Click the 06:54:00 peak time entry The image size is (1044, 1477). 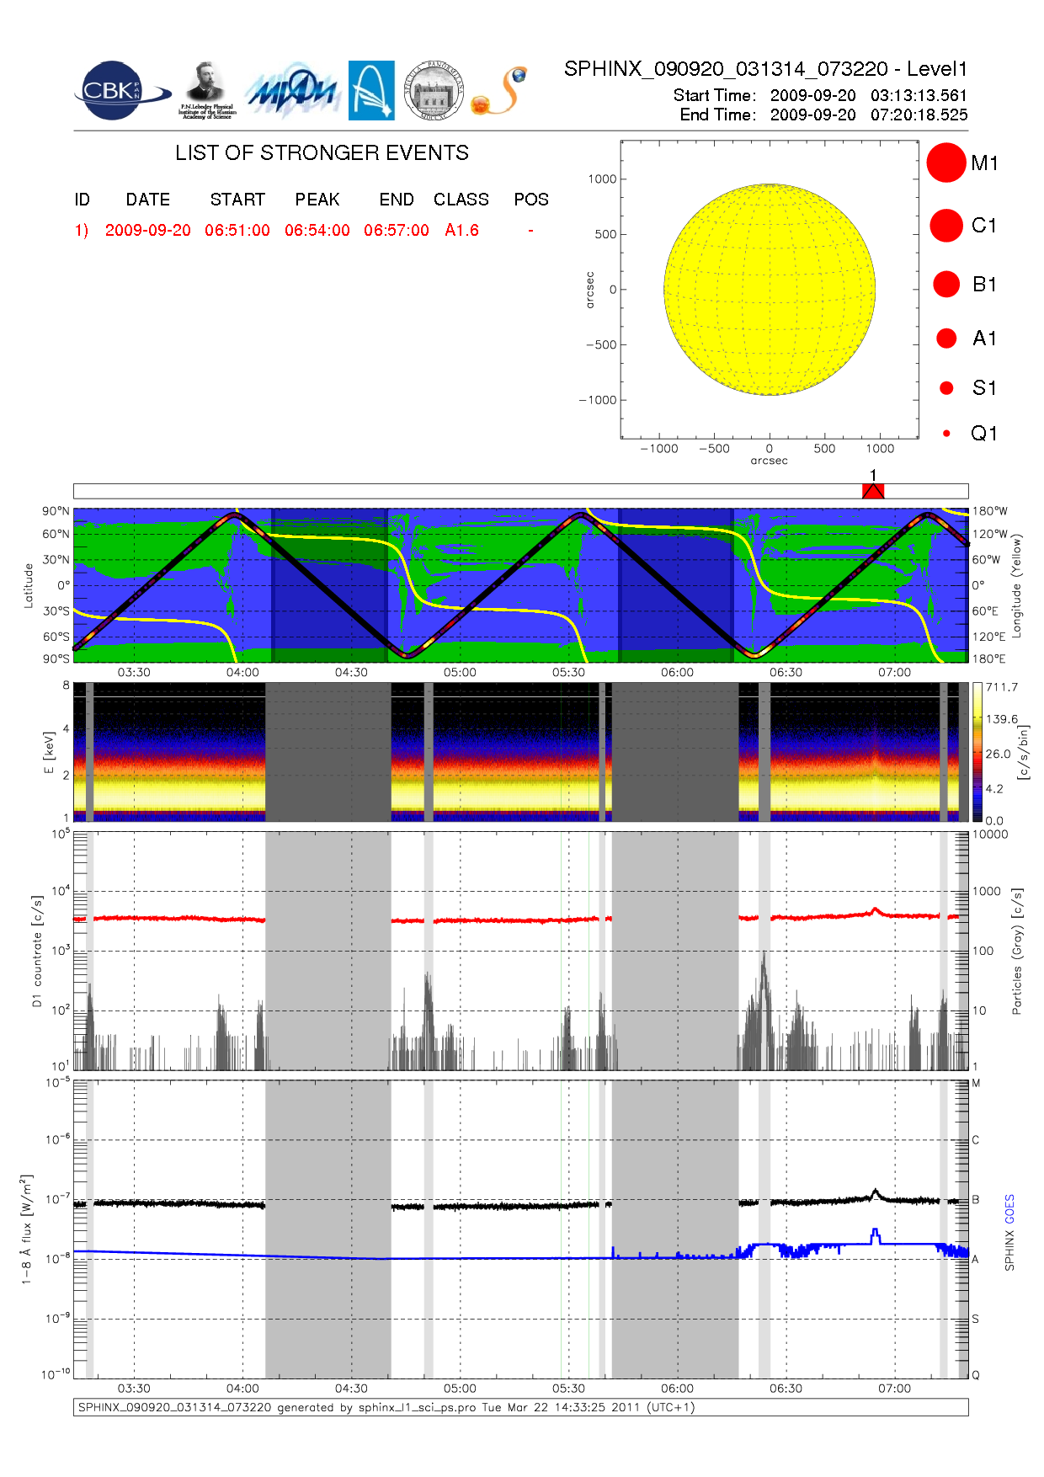pyautogui.click(x=317, y=231)
